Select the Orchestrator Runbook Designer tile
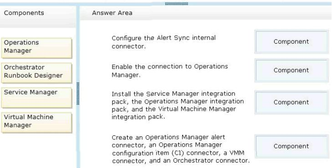The width and height of the screenshot is (332, 168). [36, 73]
